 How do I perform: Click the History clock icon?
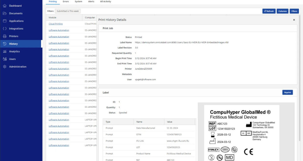click(x=4, y=44)
